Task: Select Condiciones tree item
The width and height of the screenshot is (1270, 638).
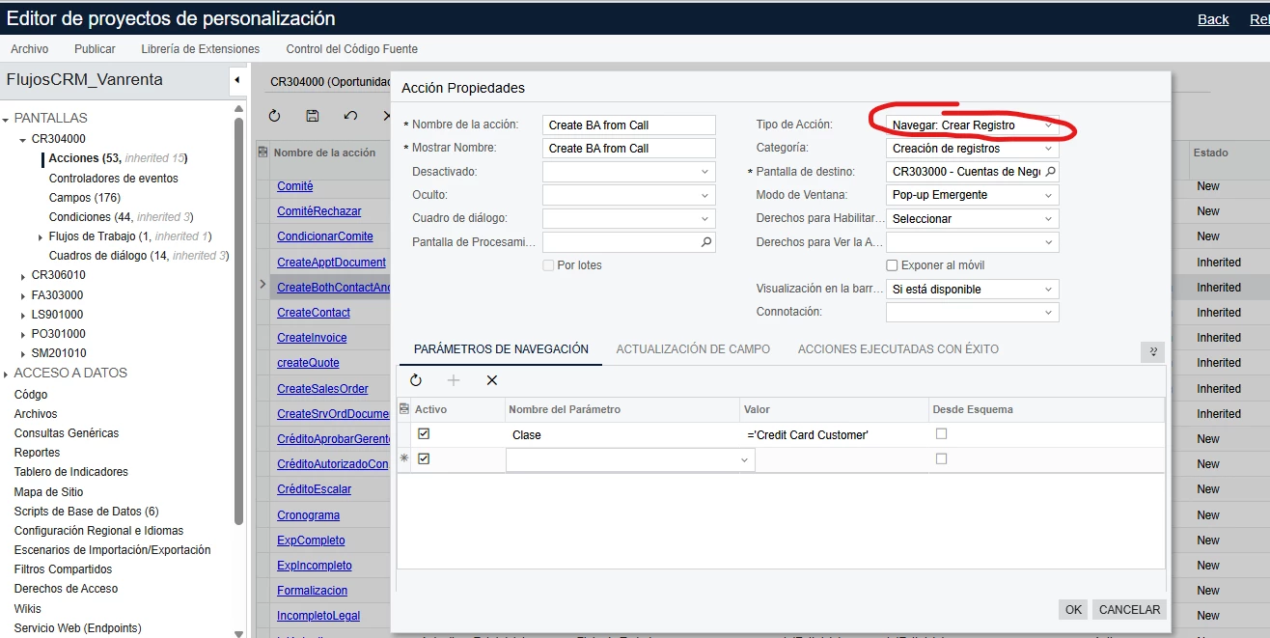Action: [x=121, y=217]
